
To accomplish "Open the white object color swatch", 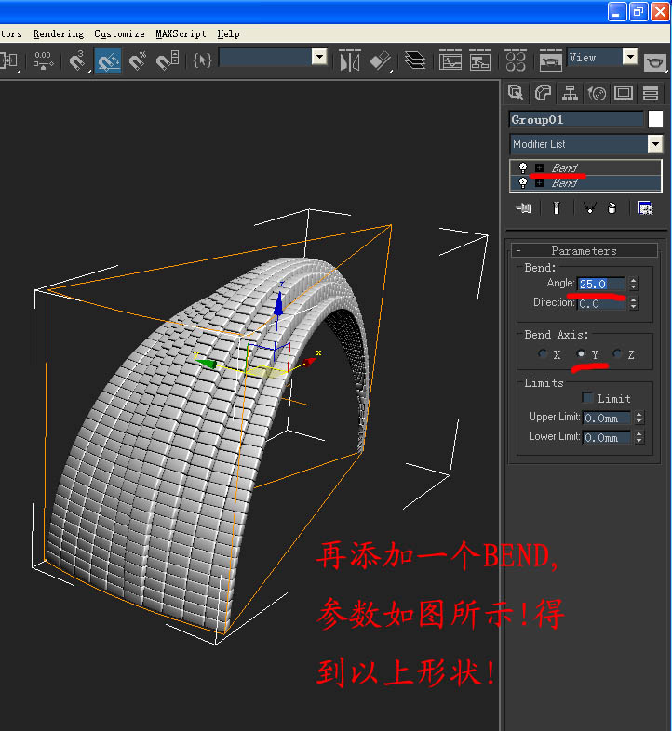I will point(655,119).
